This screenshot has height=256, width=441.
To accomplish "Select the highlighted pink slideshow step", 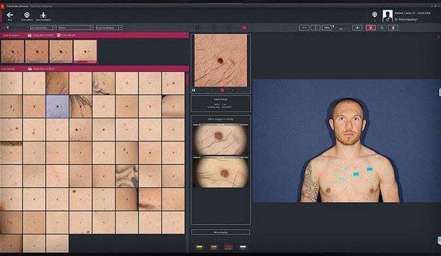I will (x=222, y=91).
